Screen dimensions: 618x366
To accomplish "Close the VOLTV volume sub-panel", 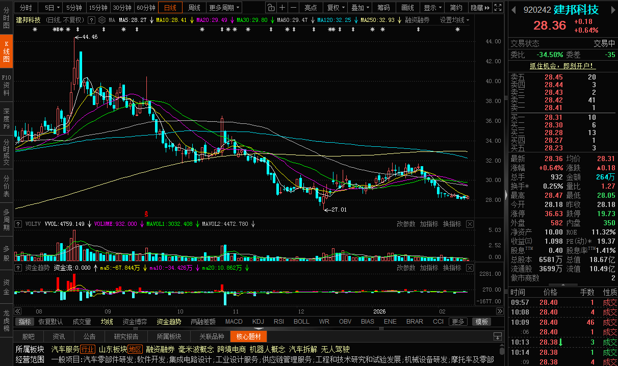I will click(470, 224).
